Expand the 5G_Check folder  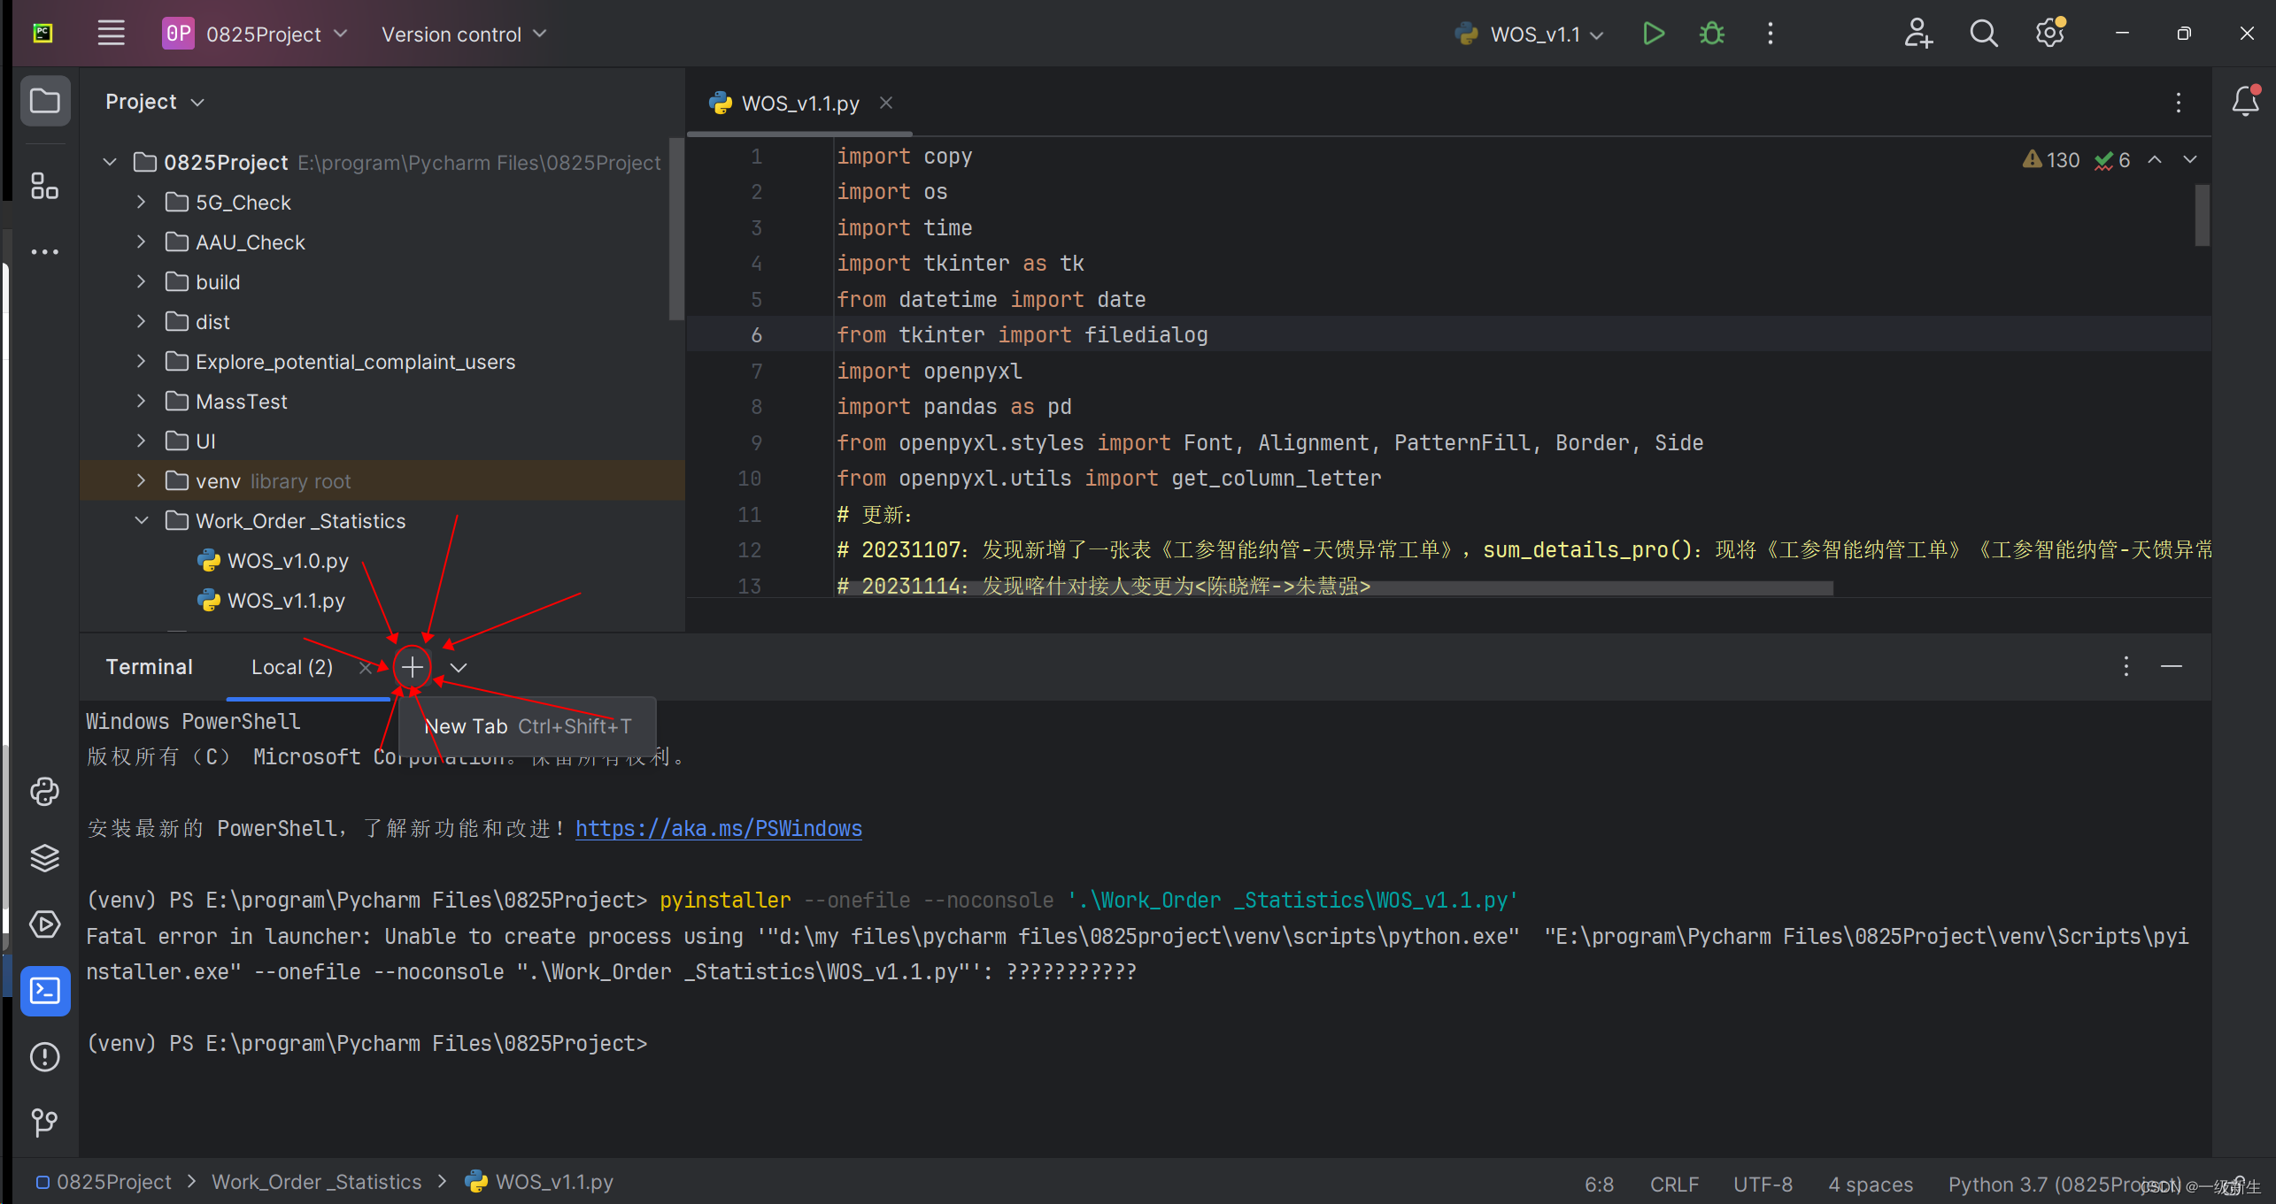pyautogui.click(x=141, y=202)
